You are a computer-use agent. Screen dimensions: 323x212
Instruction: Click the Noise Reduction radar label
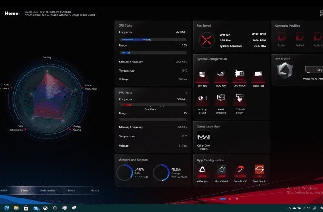pos(91,87)
